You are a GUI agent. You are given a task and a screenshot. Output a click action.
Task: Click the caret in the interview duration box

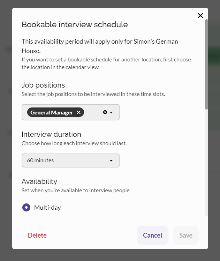[x=112, y=161]
